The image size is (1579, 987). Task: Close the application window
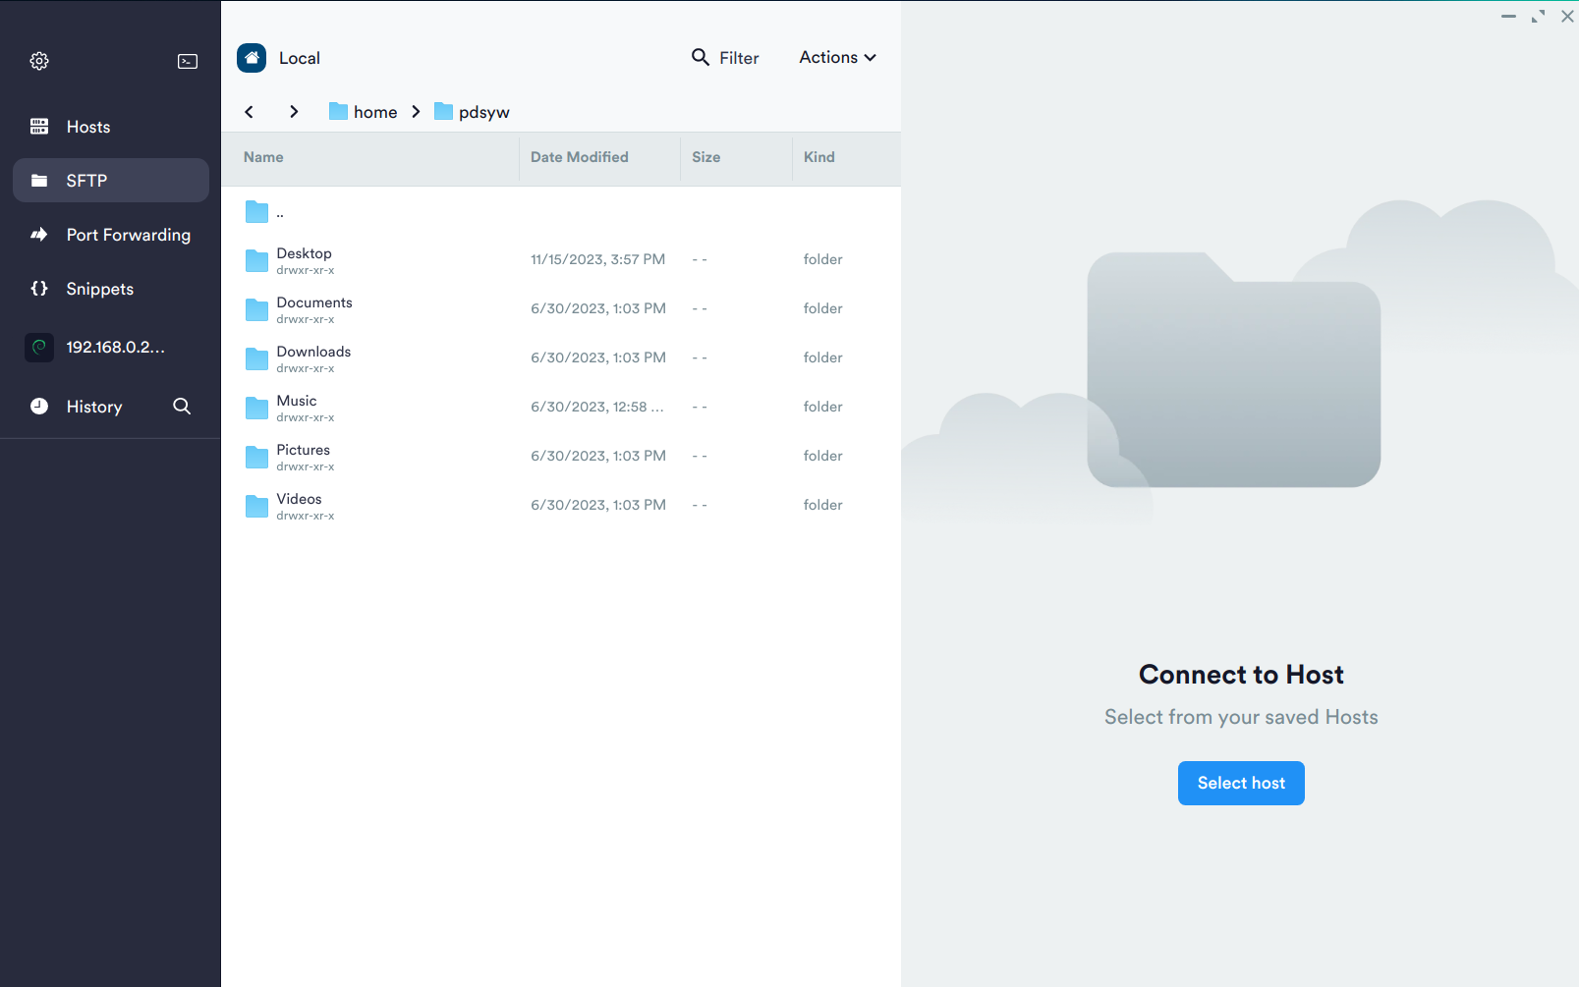(1567, 17)
